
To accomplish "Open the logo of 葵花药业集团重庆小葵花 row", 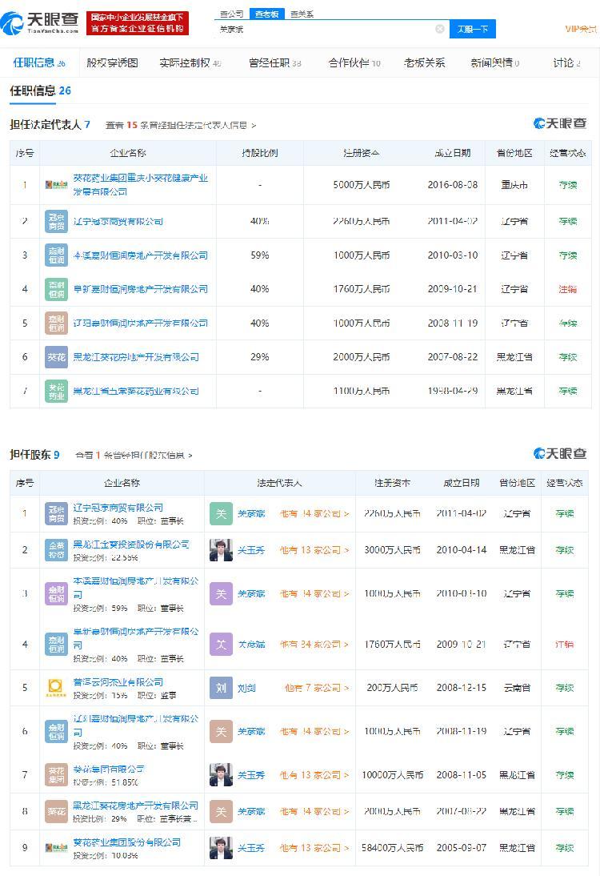I will tap(56, 185).
